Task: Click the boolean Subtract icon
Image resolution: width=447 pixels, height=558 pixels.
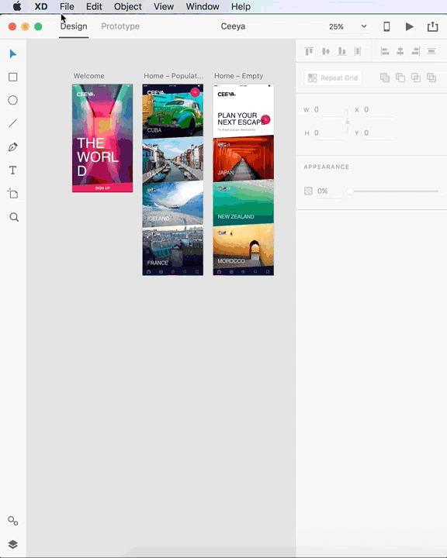Action: tap(400, 77)
